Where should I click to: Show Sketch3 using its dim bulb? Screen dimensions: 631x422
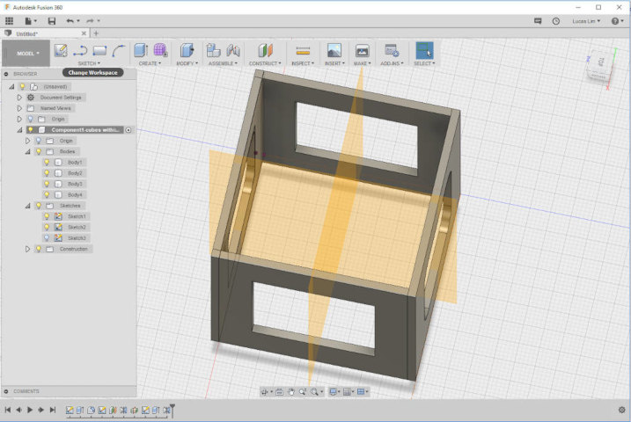[x=47, y=238]
